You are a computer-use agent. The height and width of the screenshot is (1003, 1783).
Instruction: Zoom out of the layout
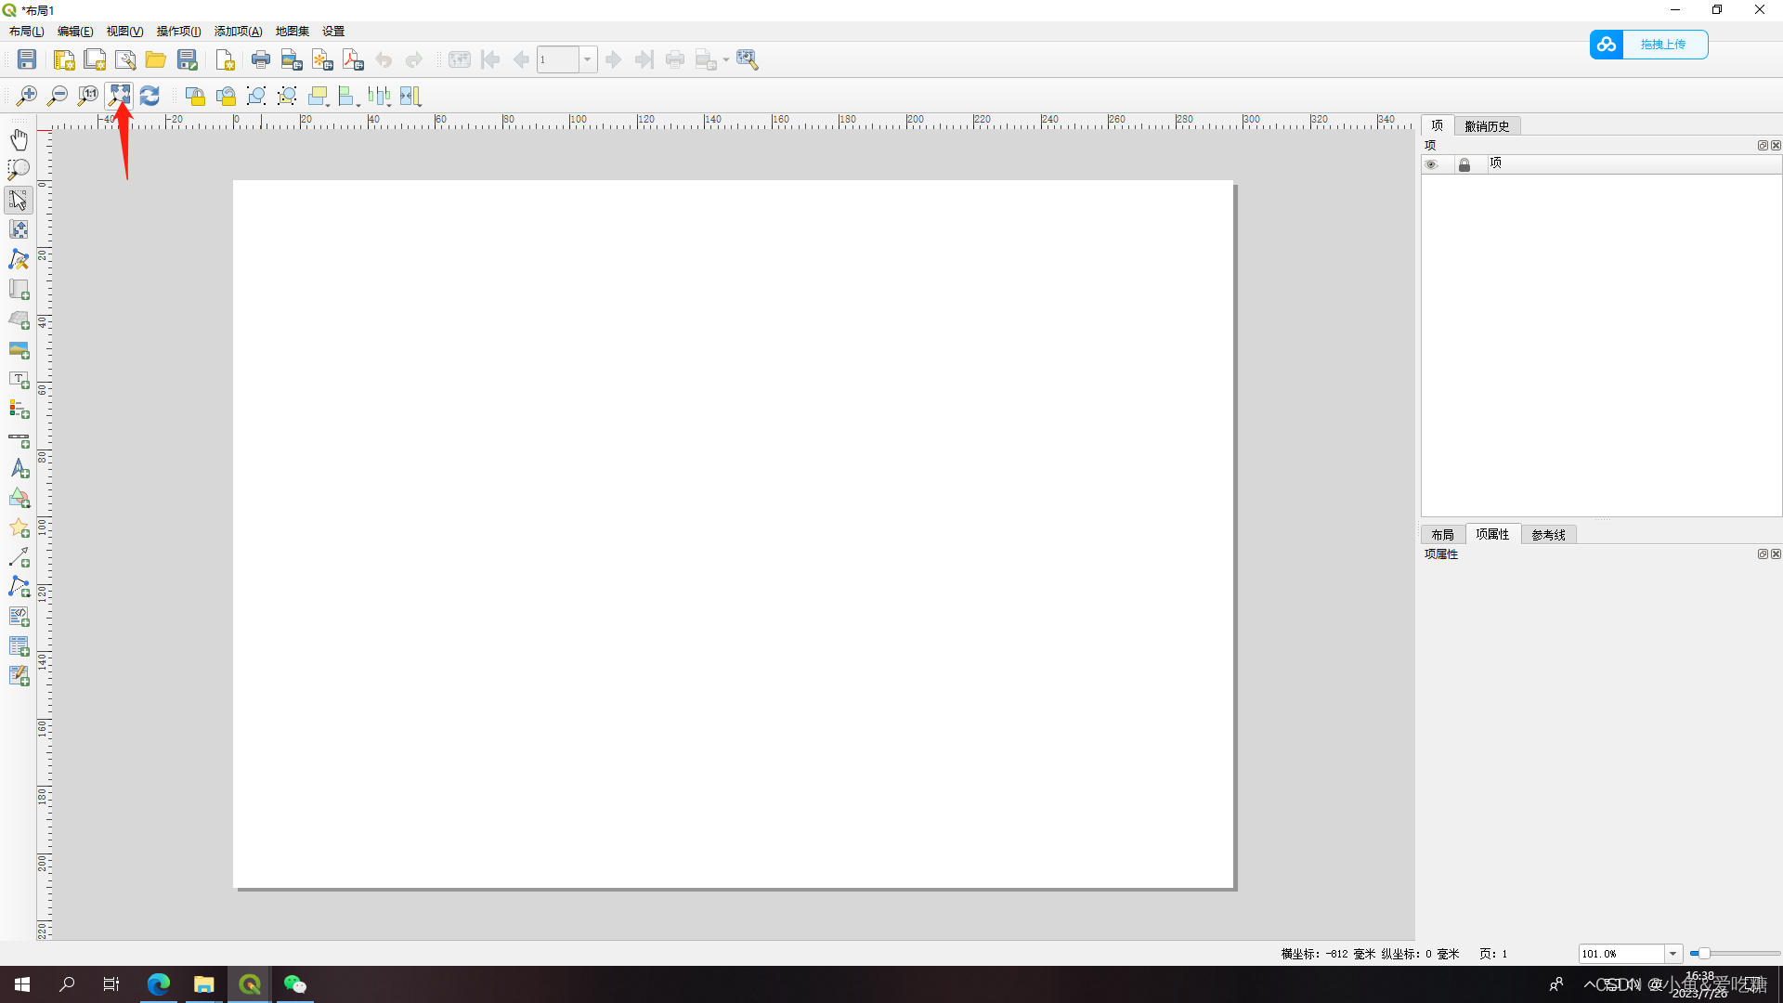(x=58, y=96)
